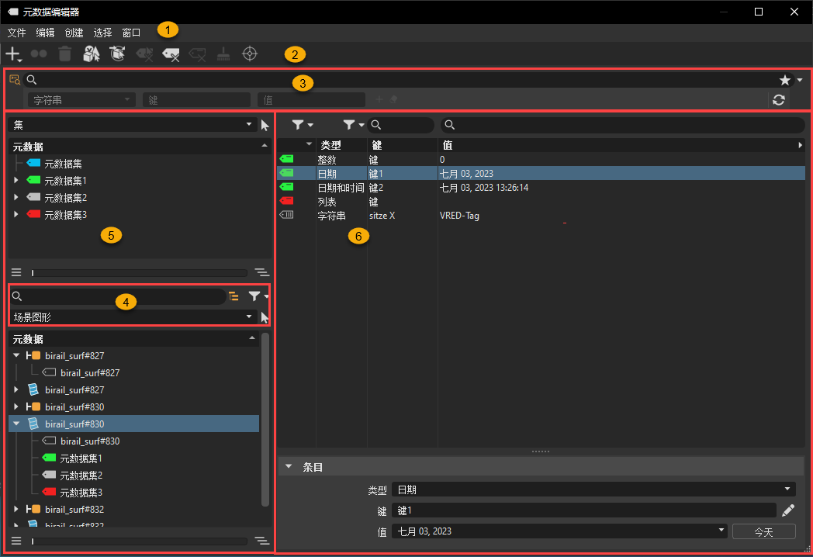Select 元数据集 with the blue tag

63,164
